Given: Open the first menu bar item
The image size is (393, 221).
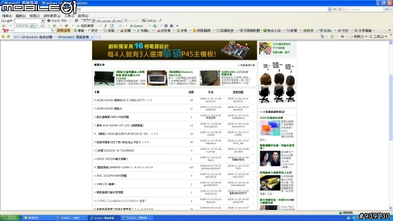Looking at the screenshot, I should coord(7,16).
